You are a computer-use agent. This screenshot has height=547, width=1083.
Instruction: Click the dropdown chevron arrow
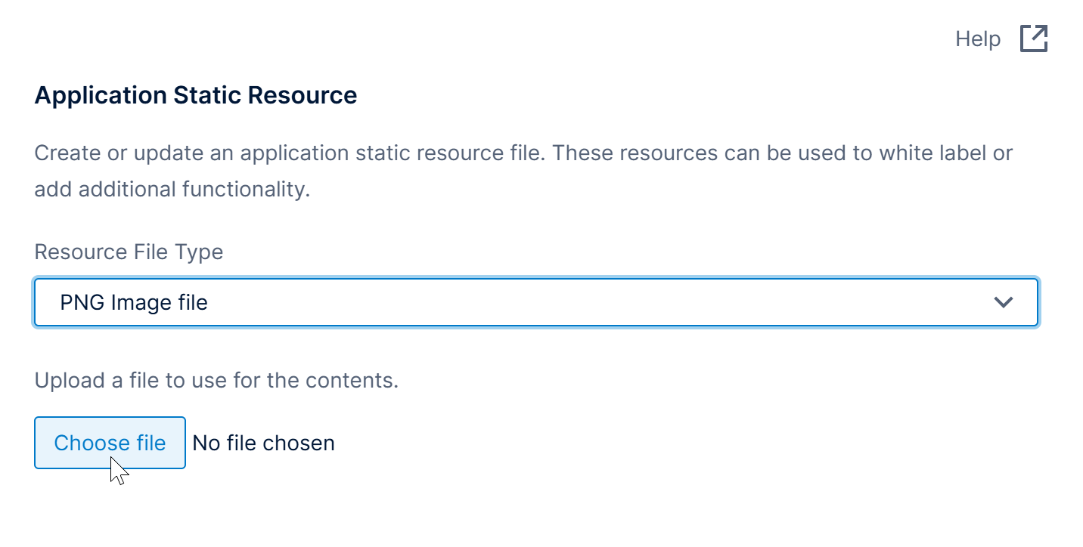click(x=1004, y=302)
